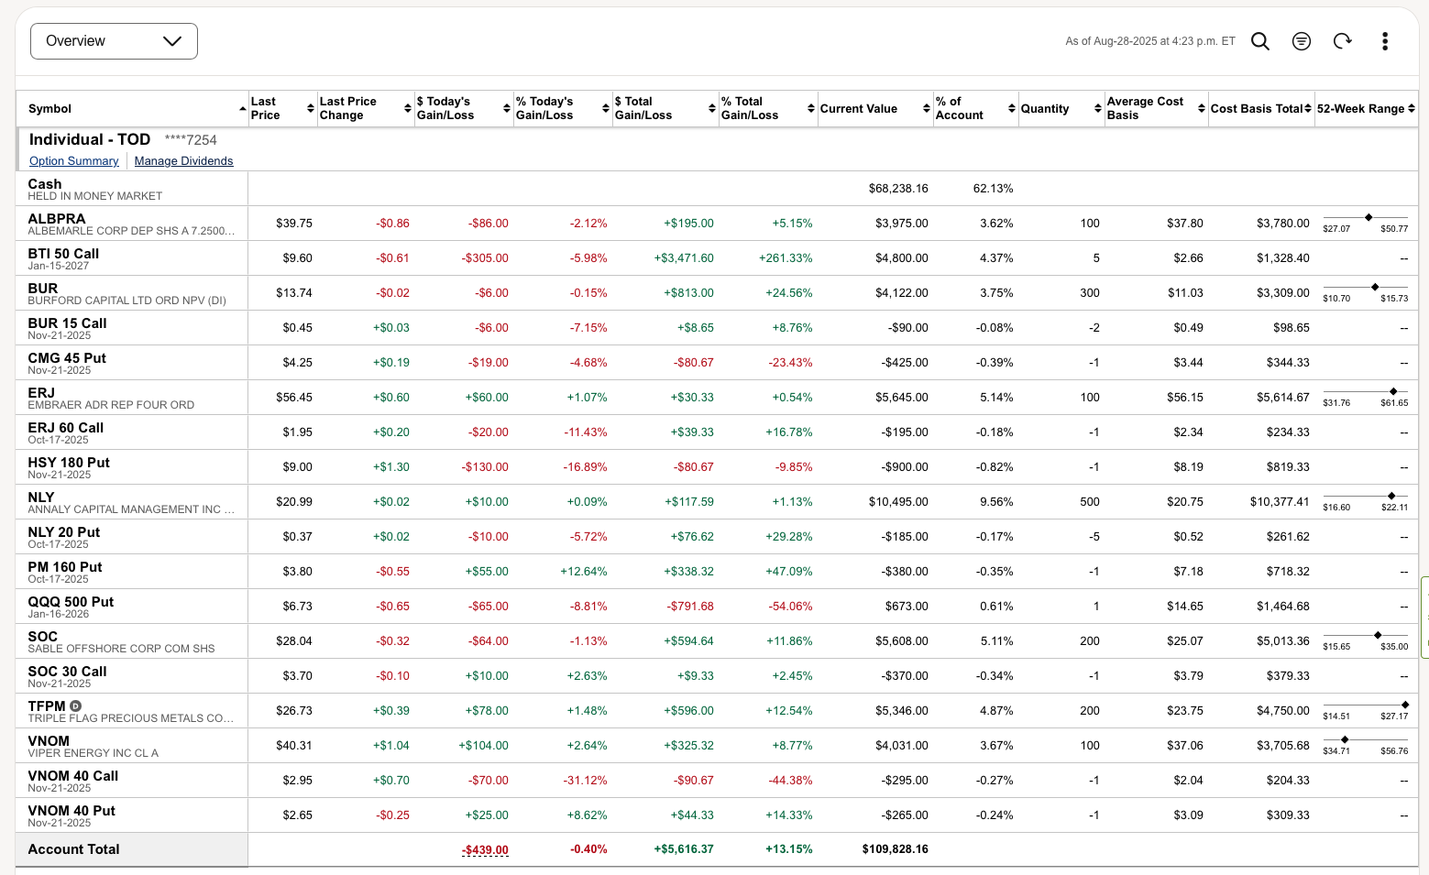The height and width of the screenshot is (875, 1429).
Task: Sort by Last Price Change column
Action: [365, 108]
